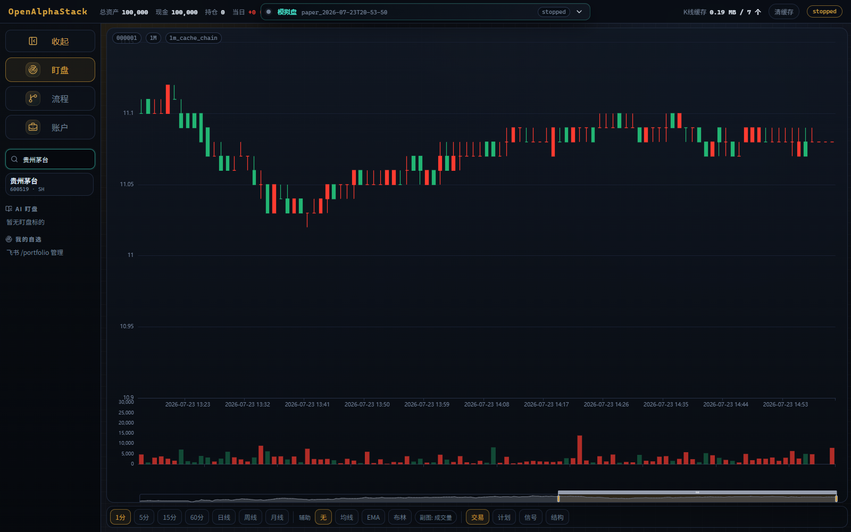Select the 60分 timeframe
This screenshot has width=851, height=532.
(197, 517)
